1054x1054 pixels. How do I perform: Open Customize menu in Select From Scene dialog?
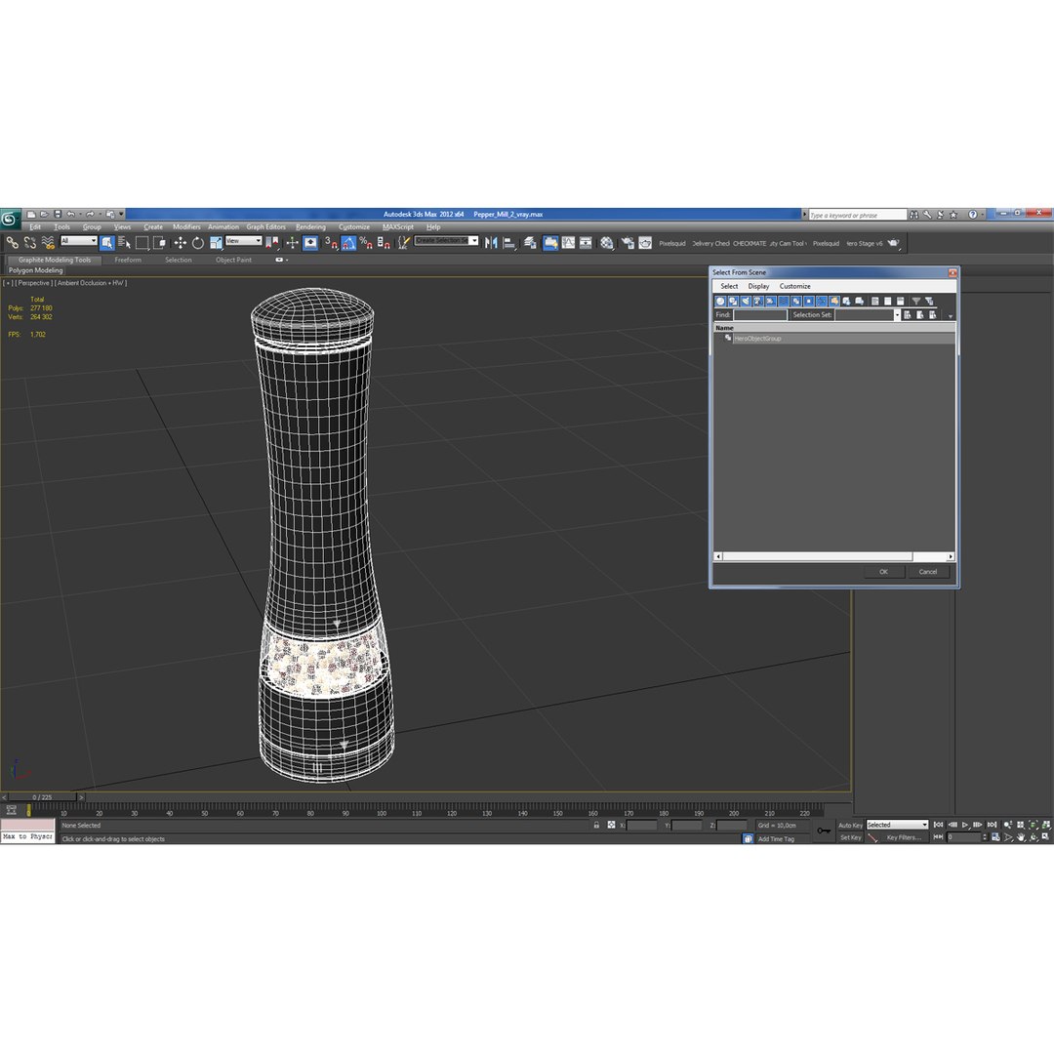(794, 286)
